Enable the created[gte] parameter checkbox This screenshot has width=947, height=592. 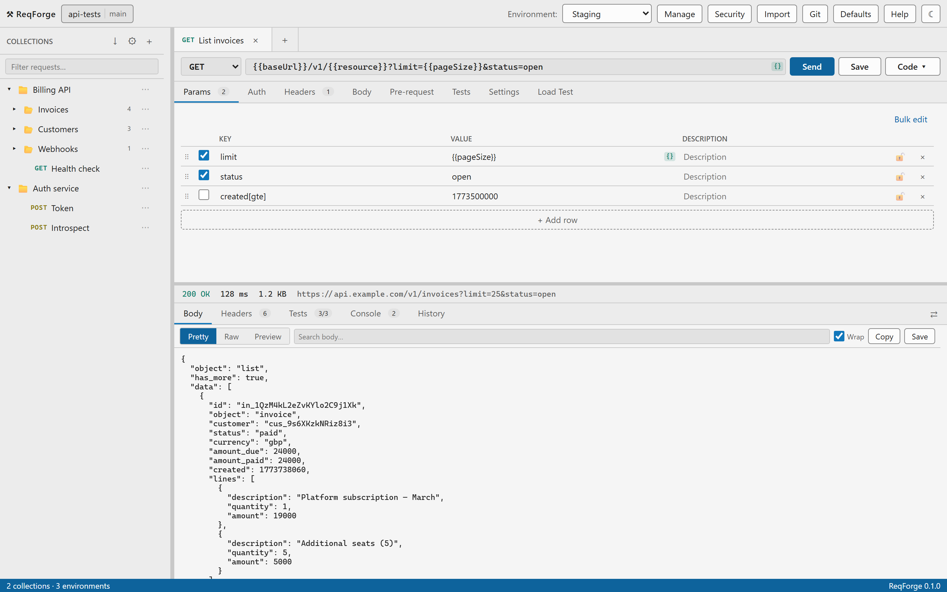coord(204,195)
